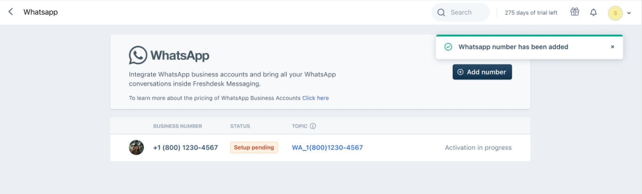This screenshot has height=194, width=642.
Task: Click the yellow user avatar
Action: click(615, 13)
